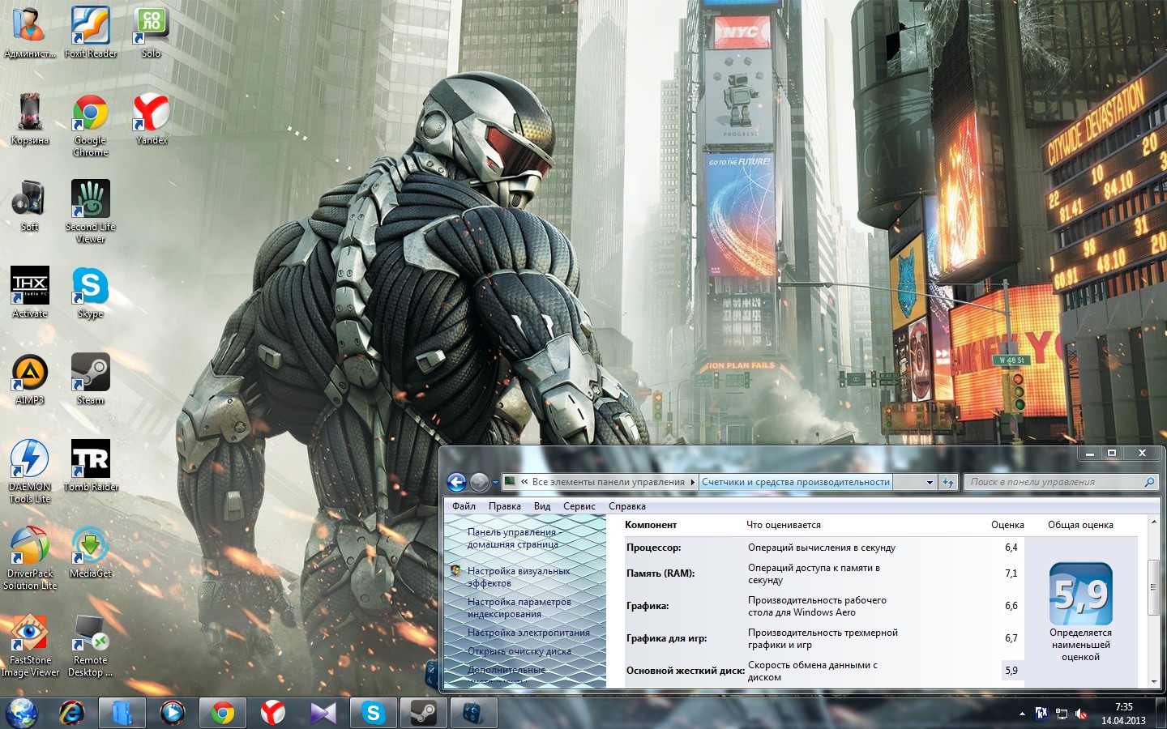This screenshot has height=729, width=1167.
Task: Open the Сервис menu
Action: [579, 506]
